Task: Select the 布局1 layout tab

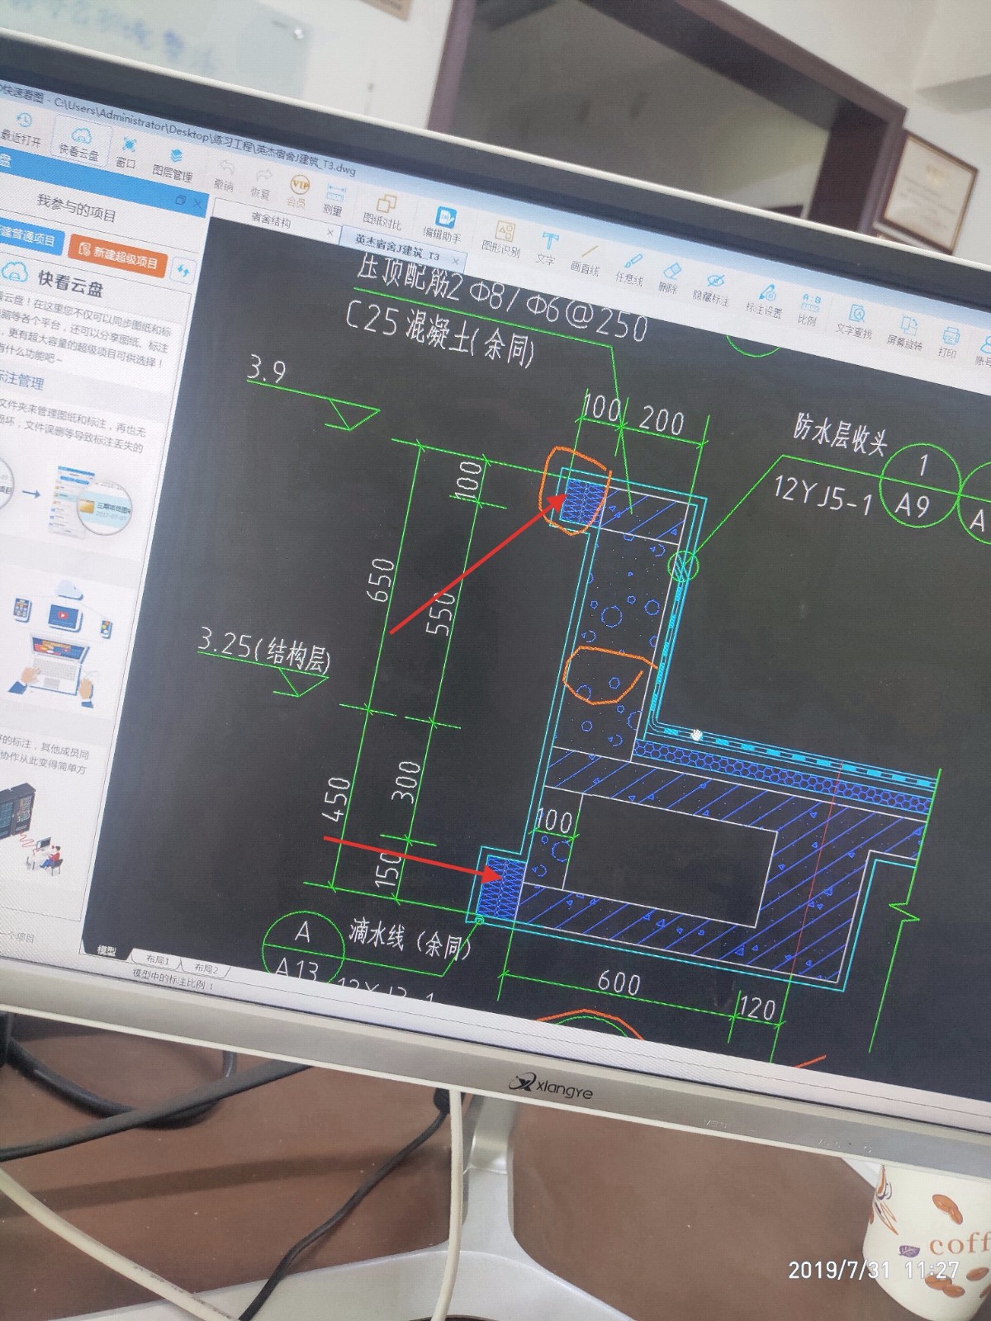Action: pos(157,959)
